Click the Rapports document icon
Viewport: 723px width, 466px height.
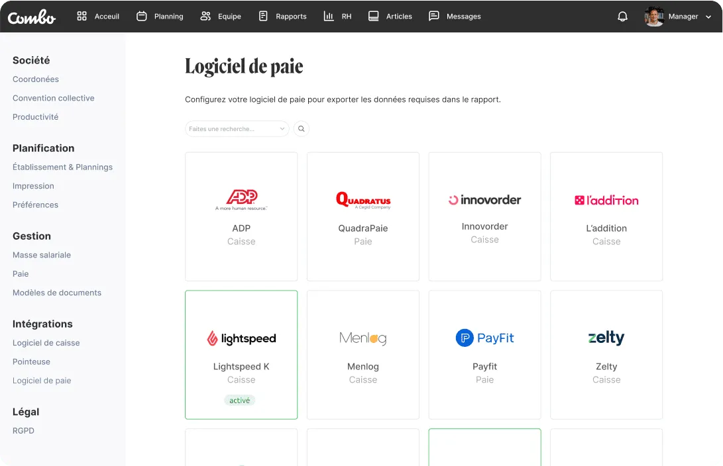point(263,16)
